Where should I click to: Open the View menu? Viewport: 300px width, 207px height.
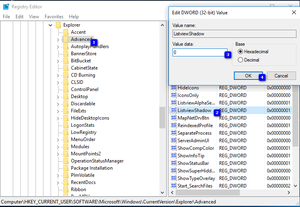(x=34, y=17)
